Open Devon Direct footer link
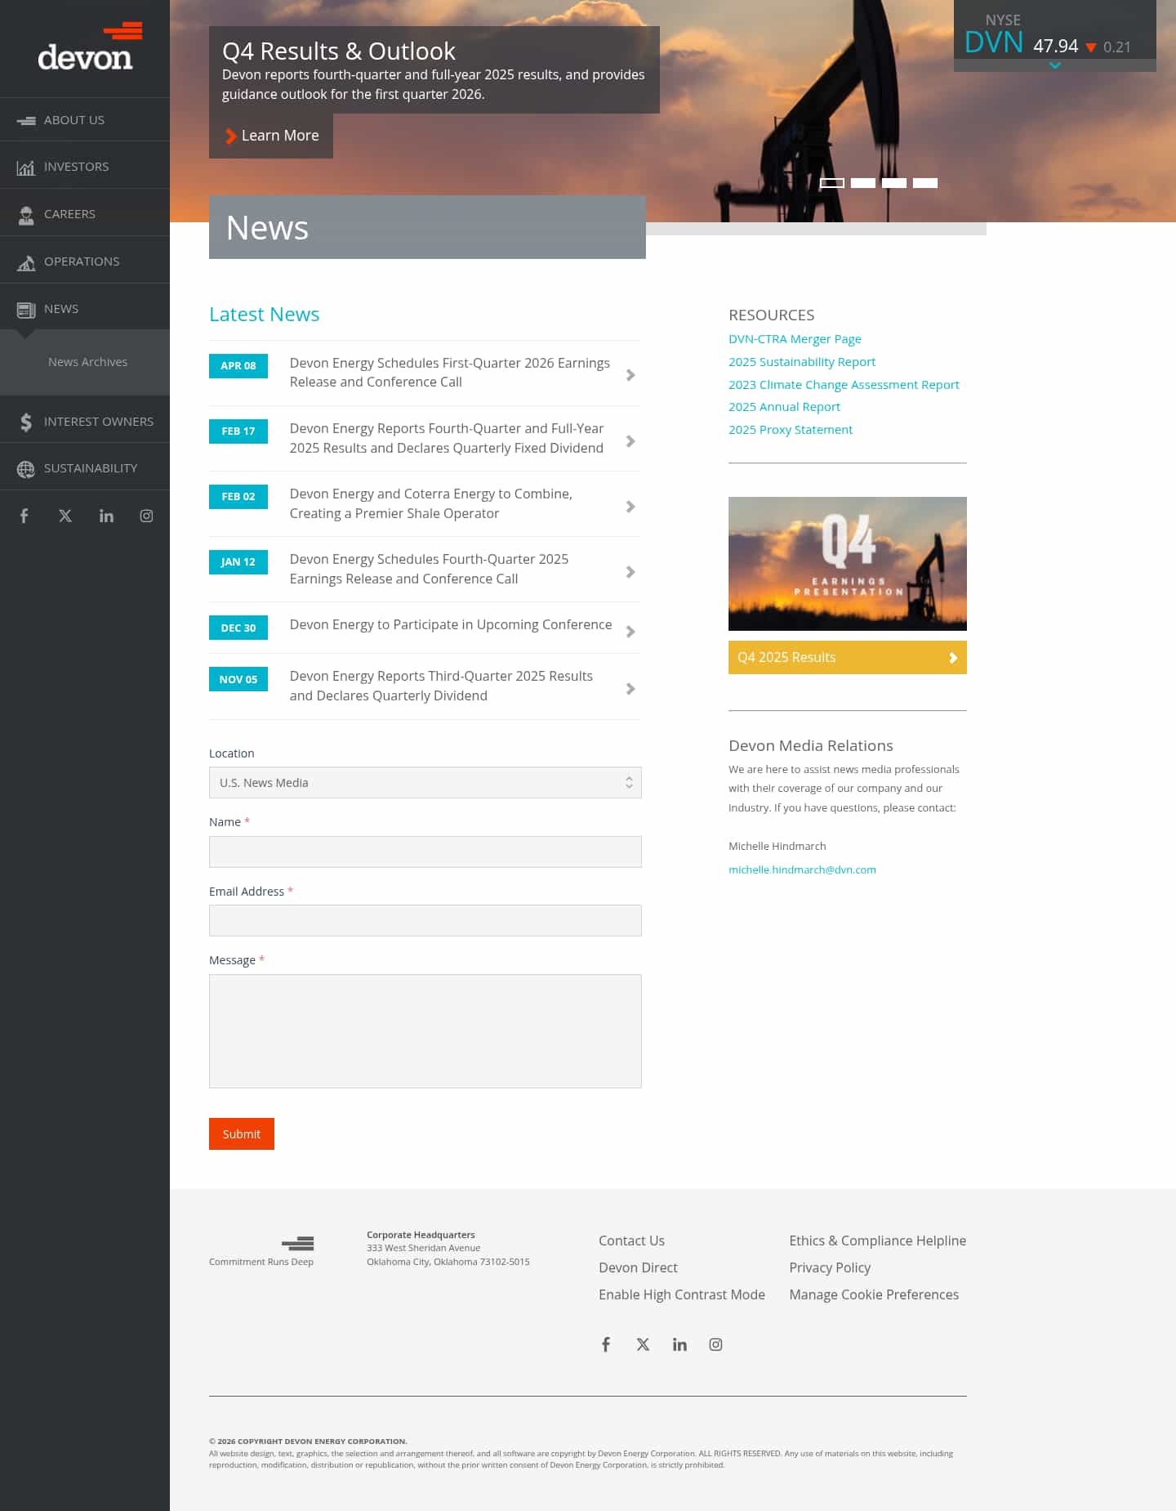The width and height of the screenshot is (1176, 1511). point(638,1267)
